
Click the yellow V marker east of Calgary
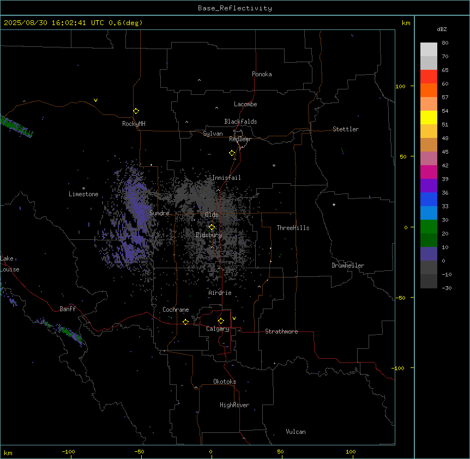234,318
